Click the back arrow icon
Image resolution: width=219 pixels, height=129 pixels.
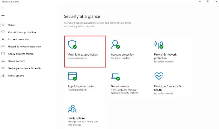pos(3,8)
